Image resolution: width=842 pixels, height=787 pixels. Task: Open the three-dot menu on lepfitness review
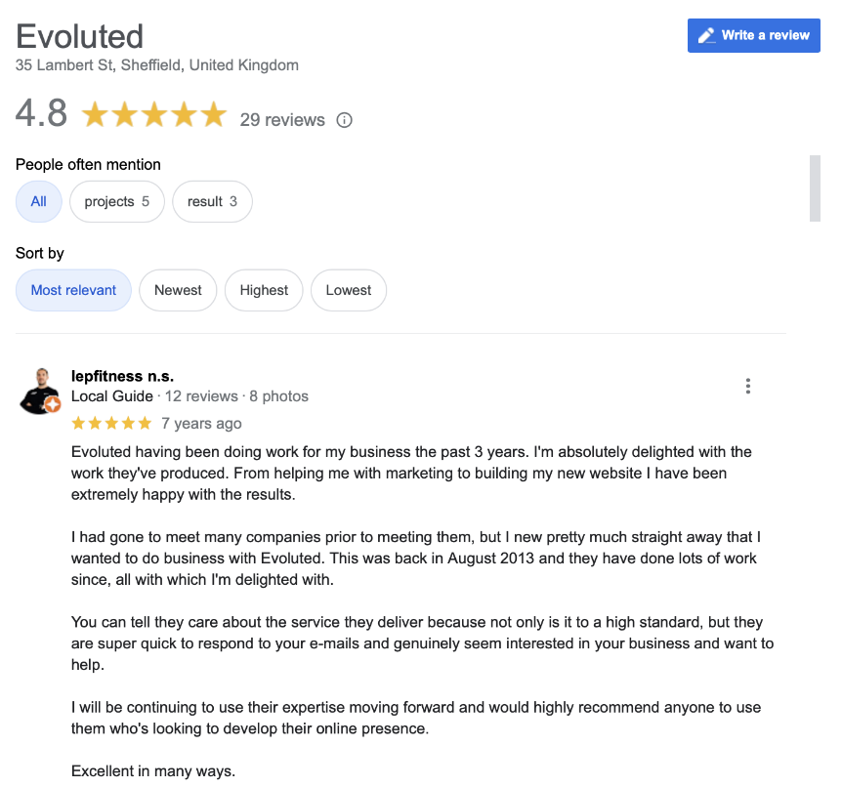748,386
